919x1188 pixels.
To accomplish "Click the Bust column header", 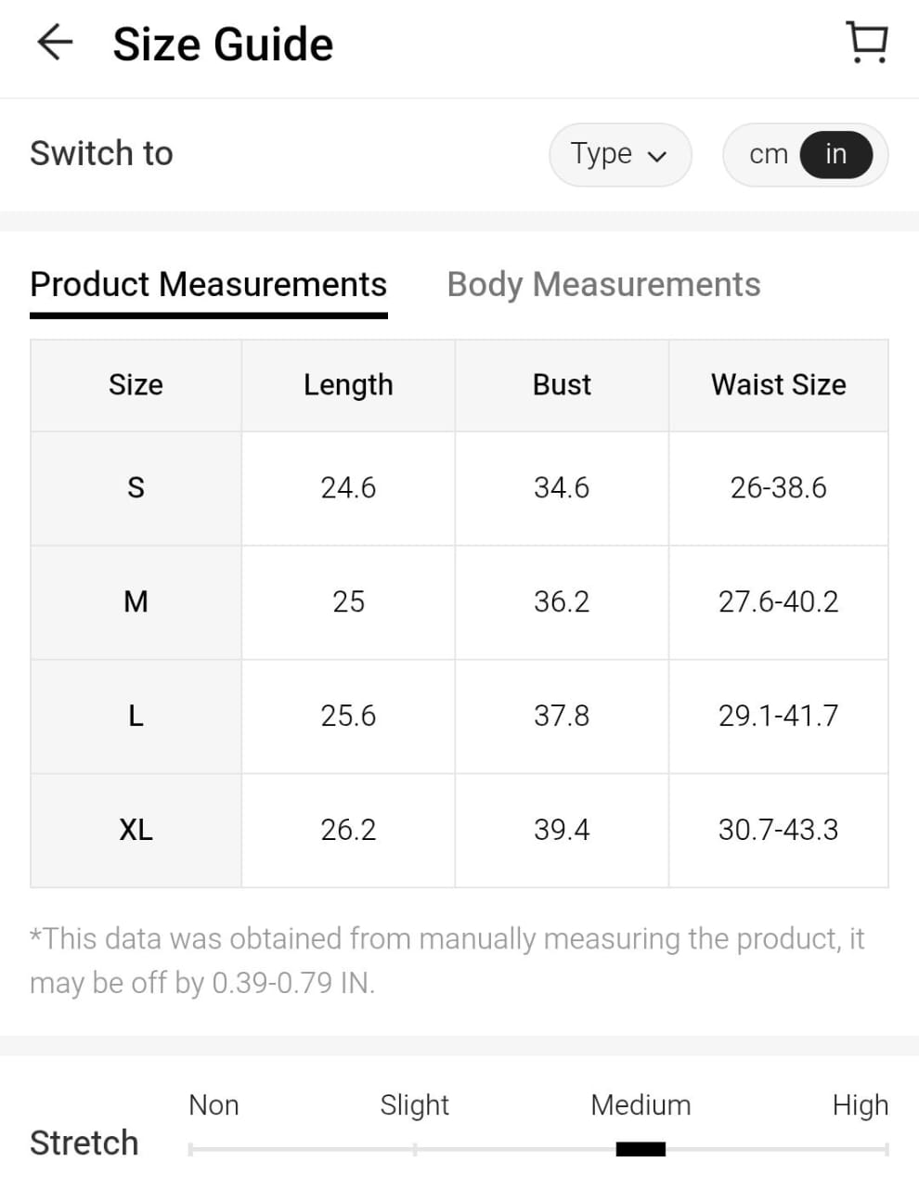I will pyautogui.click(x=562, y=384).
